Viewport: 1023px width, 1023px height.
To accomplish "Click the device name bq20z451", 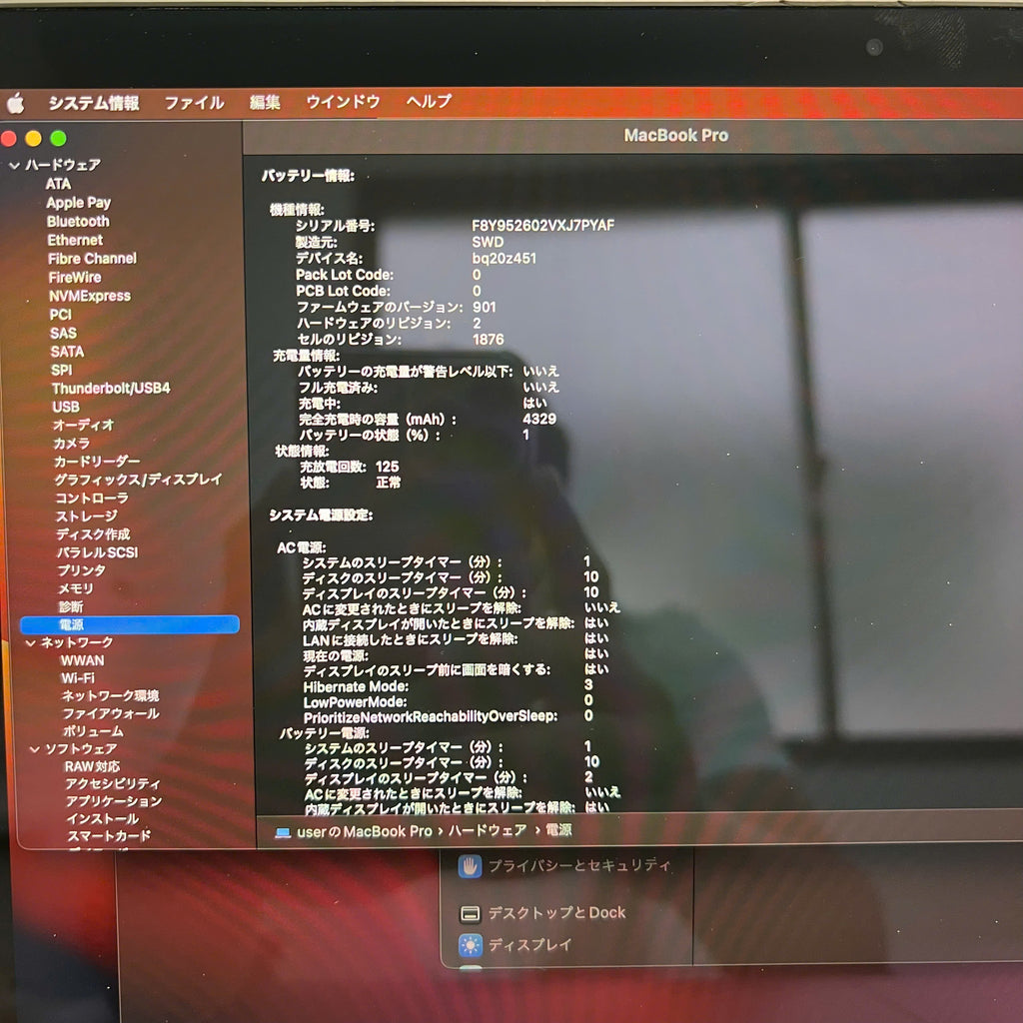I will tap(504, 259).
